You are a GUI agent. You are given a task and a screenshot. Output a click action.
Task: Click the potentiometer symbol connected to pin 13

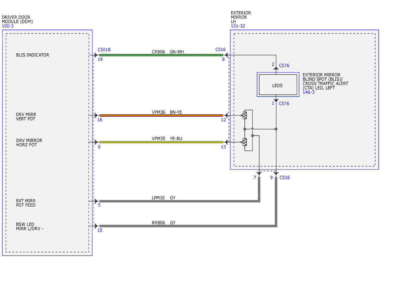245,142
